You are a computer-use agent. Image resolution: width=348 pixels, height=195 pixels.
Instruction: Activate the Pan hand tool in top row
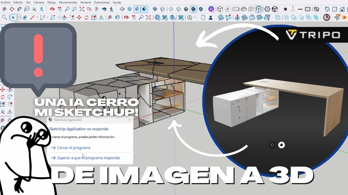coord(59,9)
